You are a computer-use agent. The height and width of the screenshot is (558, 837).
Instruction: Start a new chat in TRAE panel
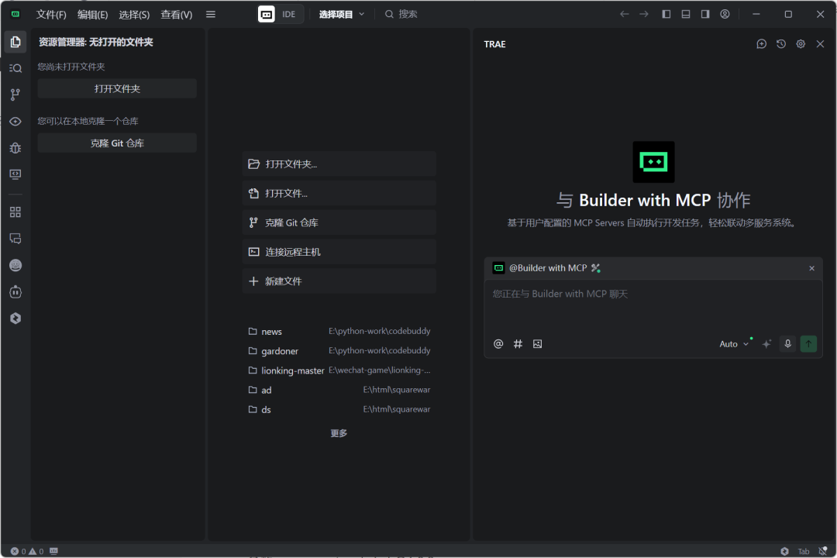762,43
